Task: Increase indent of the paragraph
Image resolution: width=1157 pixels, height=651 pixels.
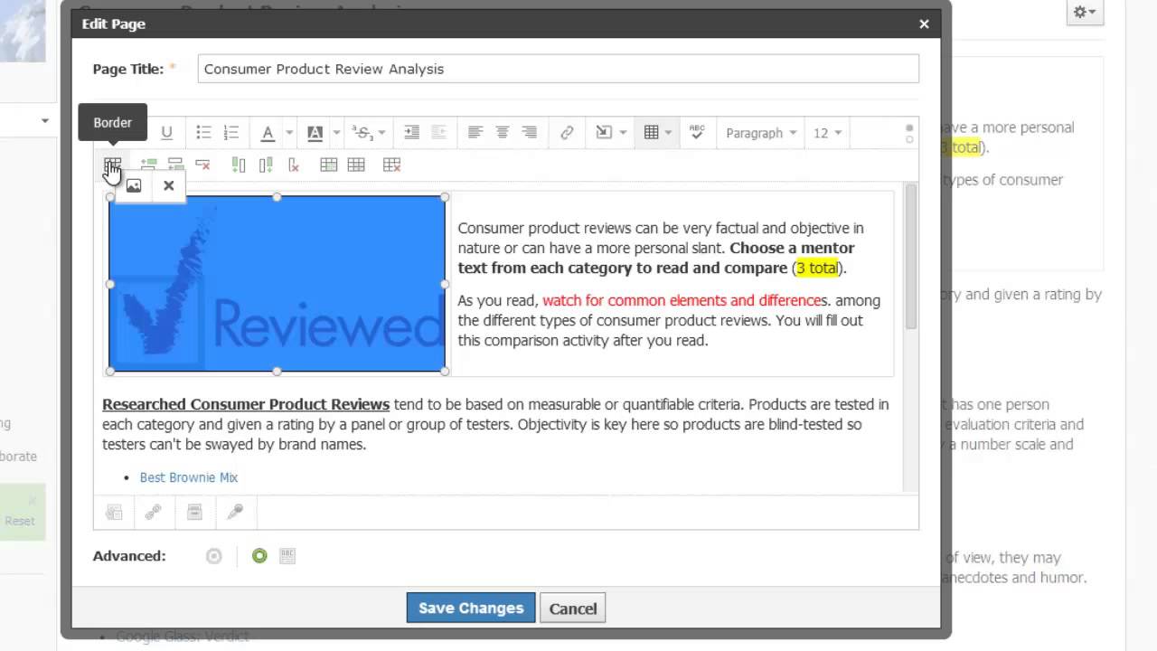Action: (411, 133)
